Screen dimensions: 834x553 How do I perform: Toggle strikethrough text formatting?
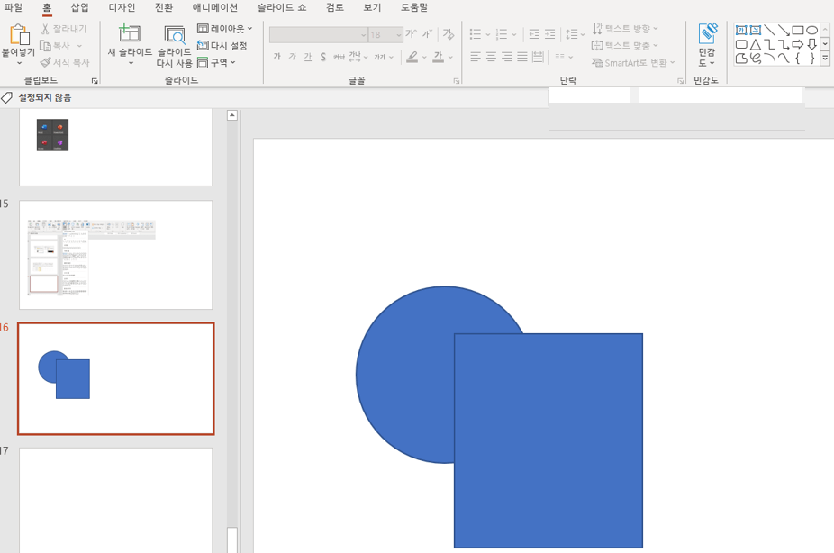click(339, 57)
